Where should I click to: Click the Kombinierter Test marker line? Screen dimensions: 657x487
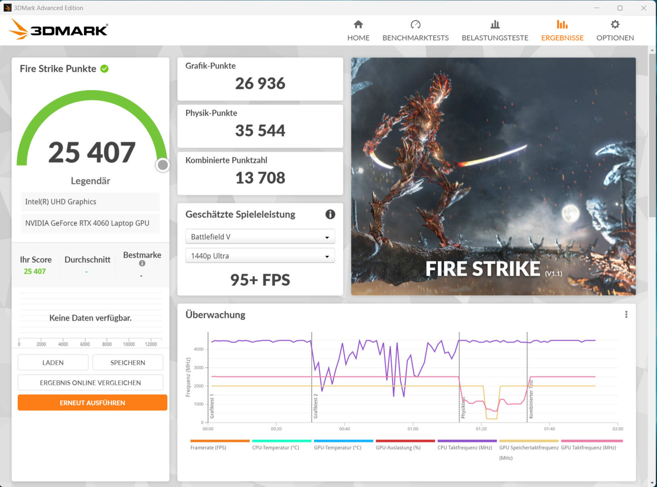[527, 377]
